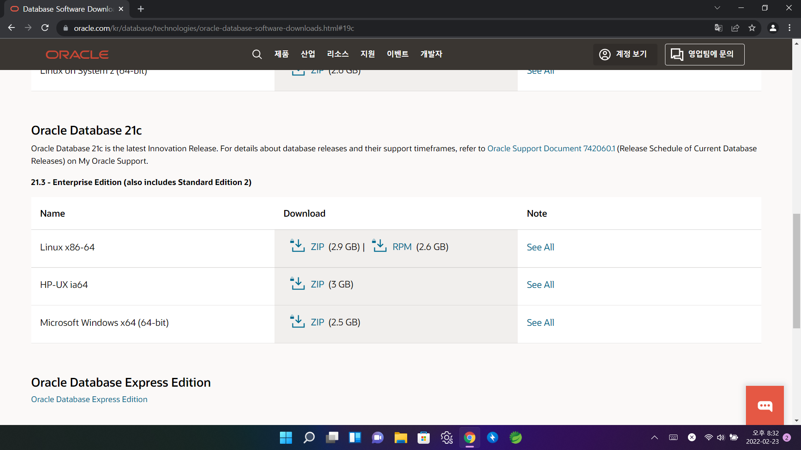Download the HP-UX ia64 ZIP file

[317, 284]
